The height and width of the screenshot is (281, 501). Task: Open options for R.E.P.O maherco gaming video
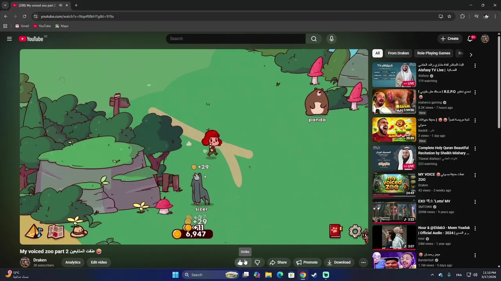475,92
